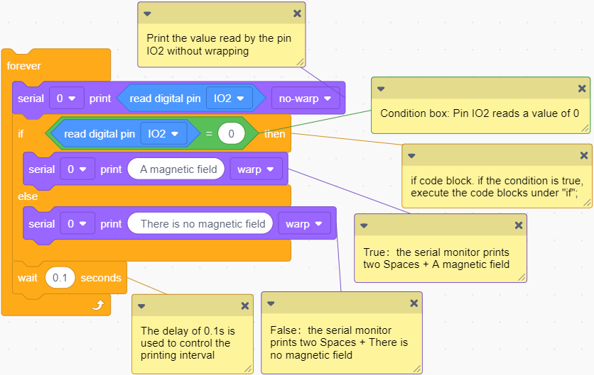
Task: Collapse the 'Print the value read' comment
Action: point(147,14)
